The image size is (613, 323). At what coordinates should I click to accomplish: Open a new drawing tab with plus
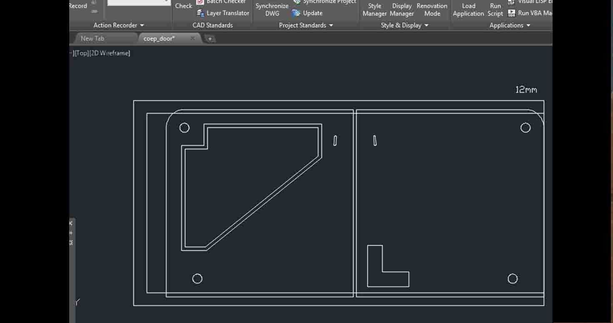pyautogui.click(x=210, y=39)
